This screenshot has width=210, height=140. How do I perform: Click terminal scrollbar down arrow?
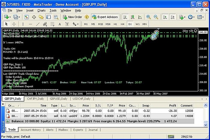click(x=206, y=125)
